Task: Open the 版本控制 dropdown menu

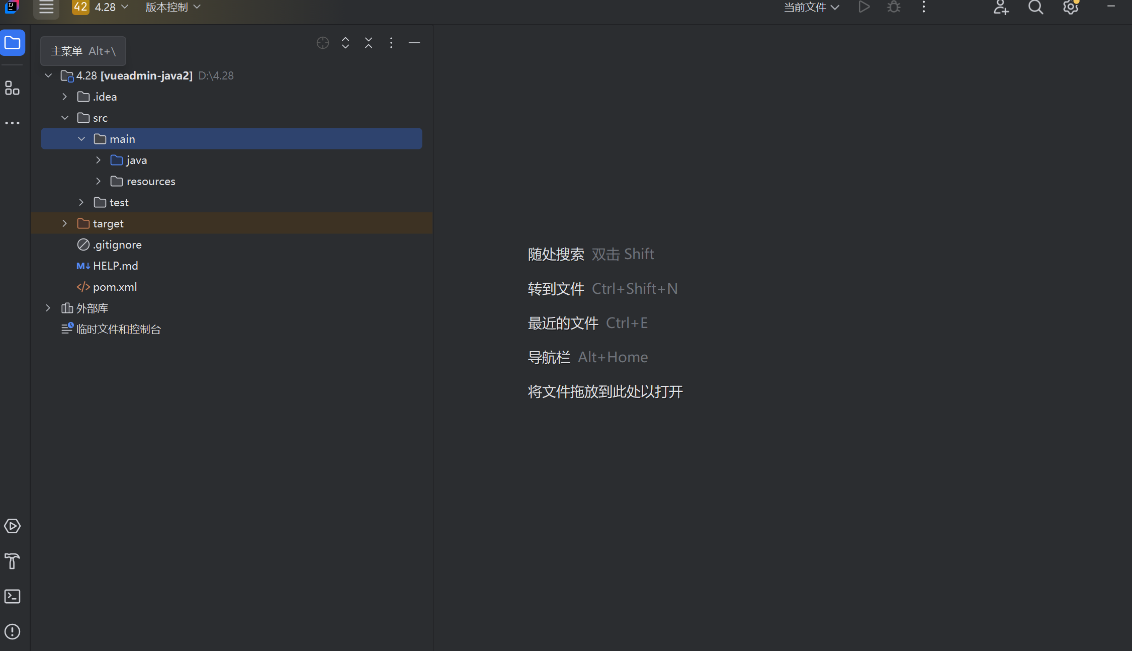Action: point(173,7)
